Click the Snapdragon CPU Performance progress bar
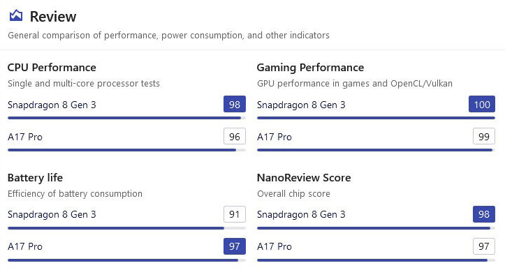Image resolution: width=505 pixels, height=277 pixels. (x=126, y=118)
